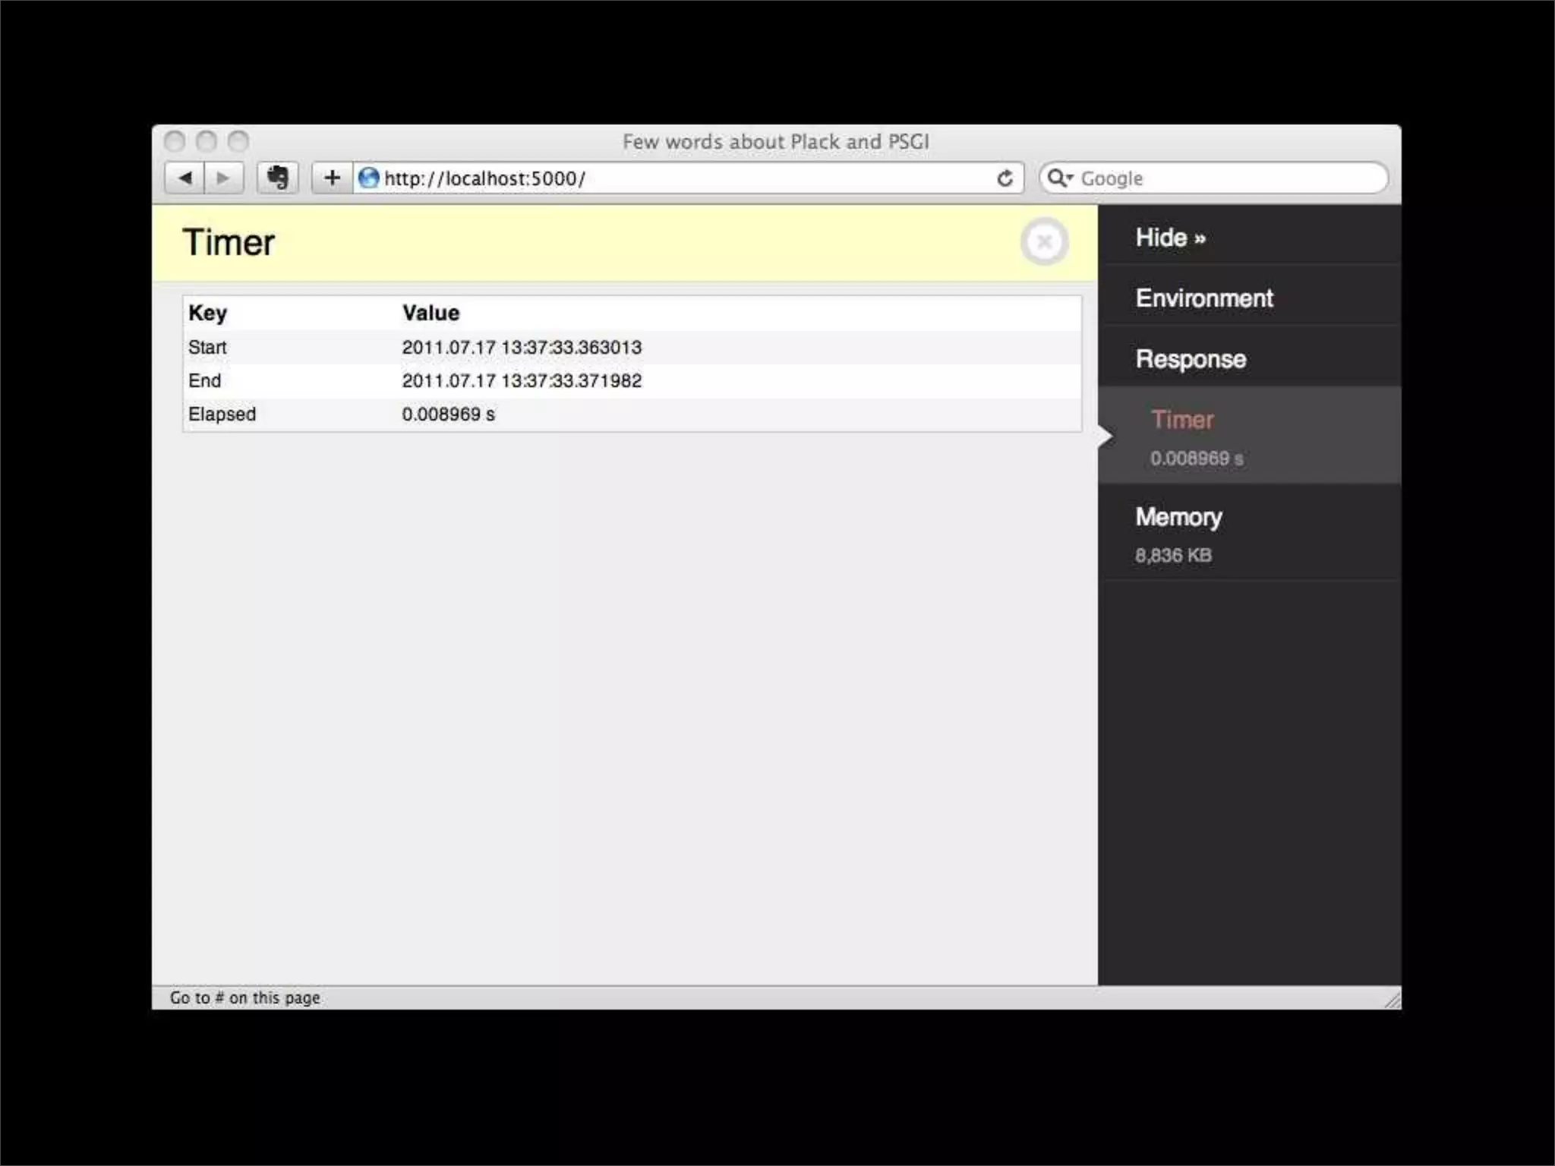This screenshot has height=1166, width=1555.
Task: Hide the debug sidebar panel
Action: (x=1170, y=238)
